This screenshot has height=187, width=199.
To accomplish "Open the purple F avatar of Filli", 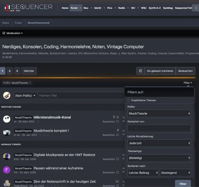I will click(7, 170).
